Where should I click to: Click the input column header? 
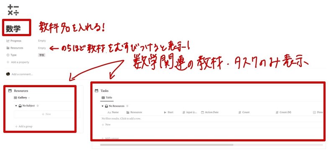click(190, 112)
